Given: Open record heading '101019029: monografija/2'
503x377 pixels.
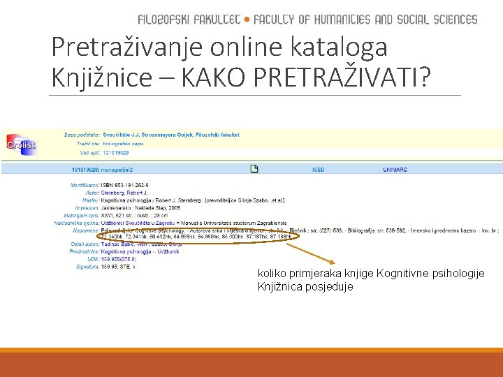Looking at the screenshot, I should (x=102, y=170).
